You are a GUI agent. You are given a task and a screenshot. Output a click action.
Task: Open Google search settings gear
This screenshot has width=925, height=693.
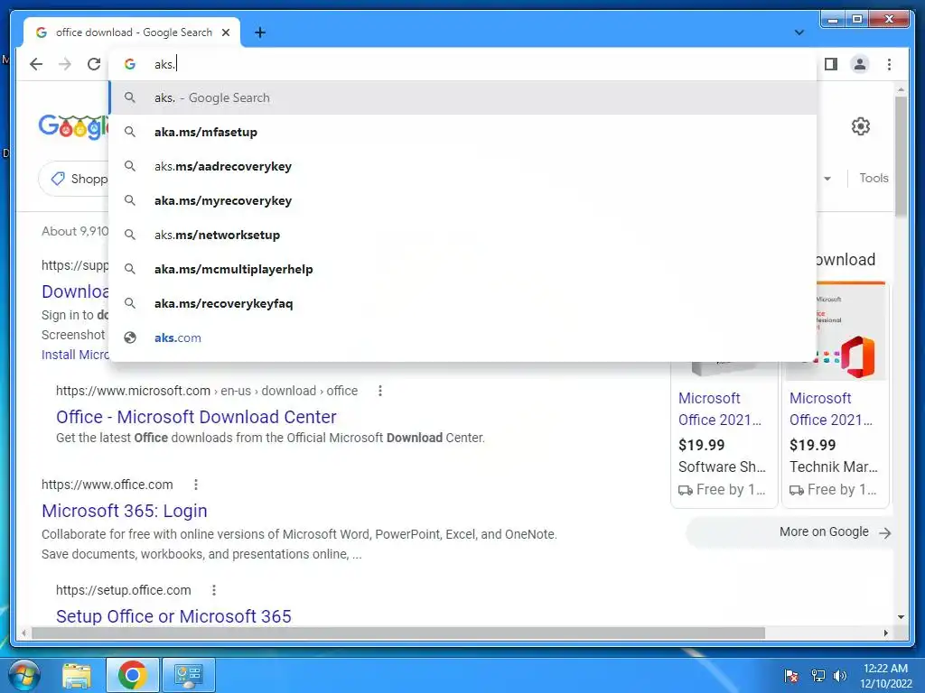click(860, 126)
